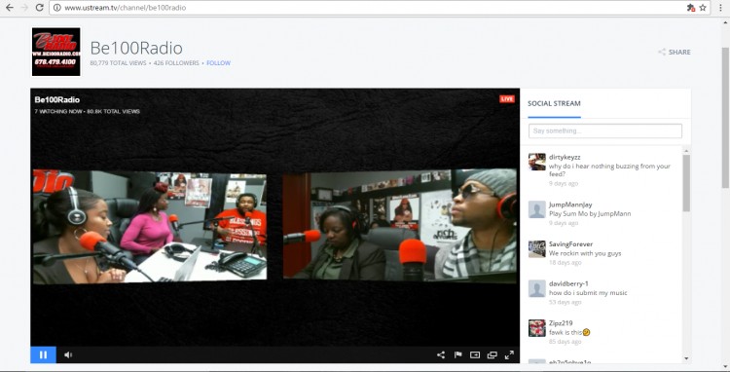730x372 pixels.
Task: Click the Be100Radio channel logo image
Action: coord(55,52)
